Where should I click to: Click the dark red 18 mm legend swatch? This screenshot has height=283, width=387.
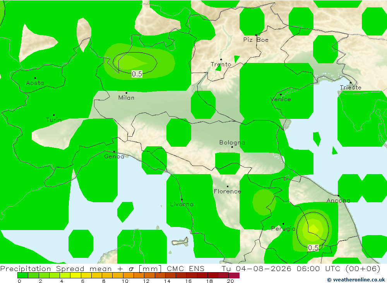(213, 275)
